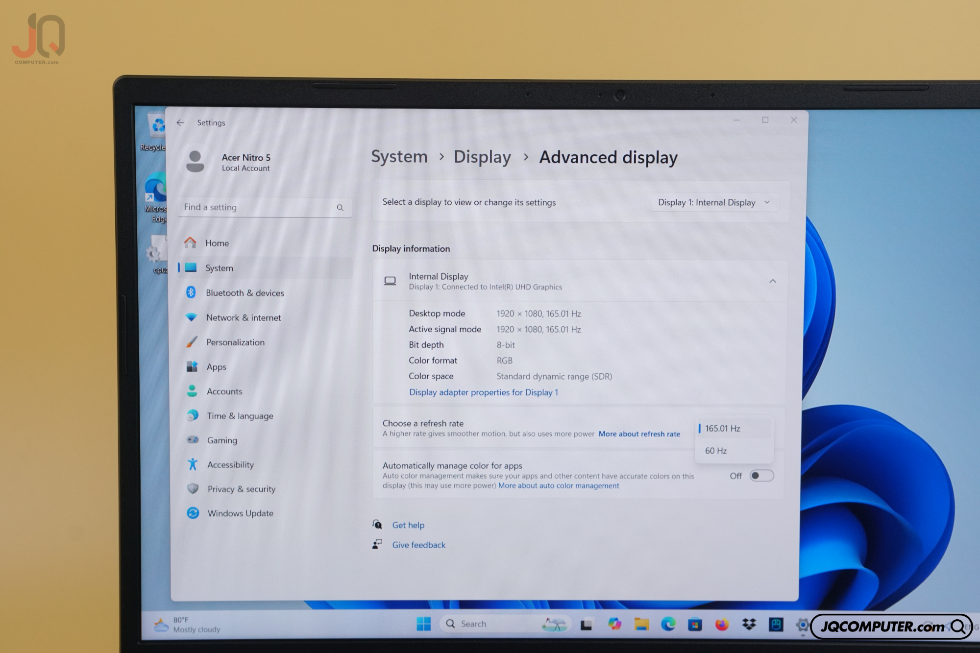980x653 pixels.
Task: Click the Active signal mode value
Action: click(x=539, y=329)
